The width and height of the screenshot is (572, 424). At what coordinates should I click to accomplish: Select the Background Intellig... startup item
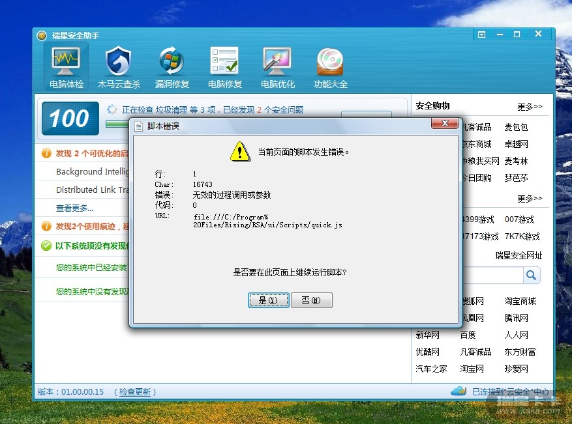pos(93,171)
